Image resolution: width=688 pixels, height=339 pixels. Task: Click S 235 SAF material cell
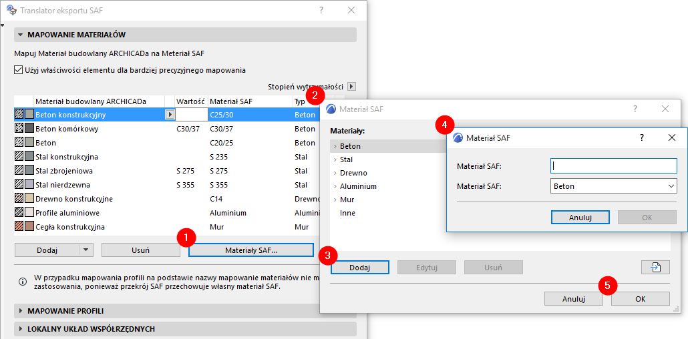coord(218,157)
